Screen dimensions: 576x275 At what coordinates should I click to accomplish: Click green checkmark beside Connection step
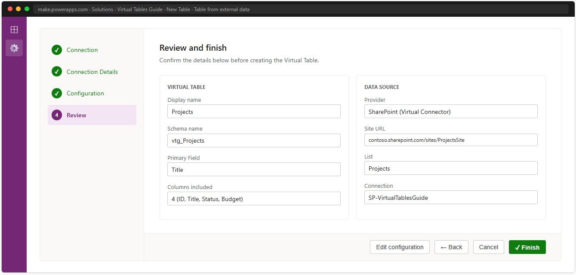coord(57,50)
